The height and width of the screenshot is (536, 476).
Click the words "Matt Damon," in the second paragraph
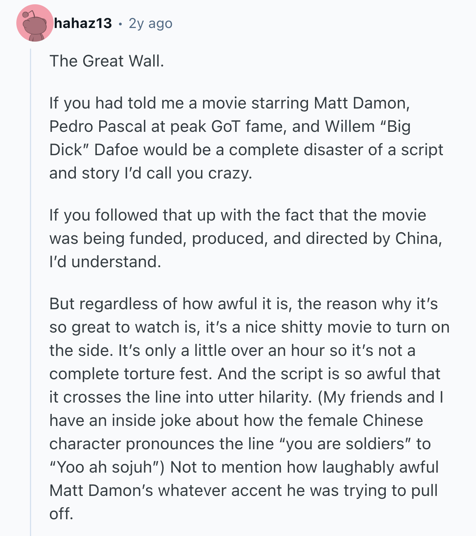(x=362, y=103)
